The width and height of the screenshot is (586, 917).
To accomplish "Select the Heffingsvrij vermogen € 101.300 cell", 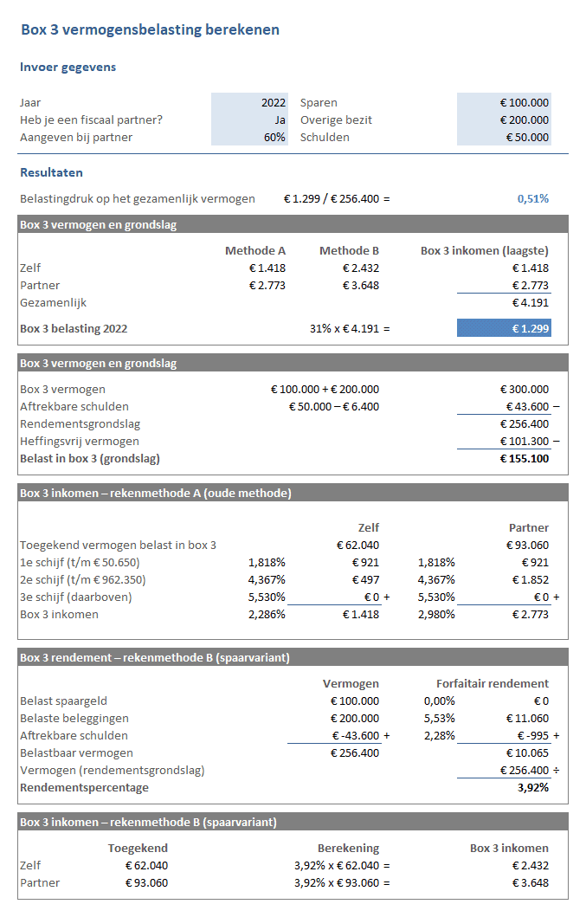I will (x=525, y=441).
